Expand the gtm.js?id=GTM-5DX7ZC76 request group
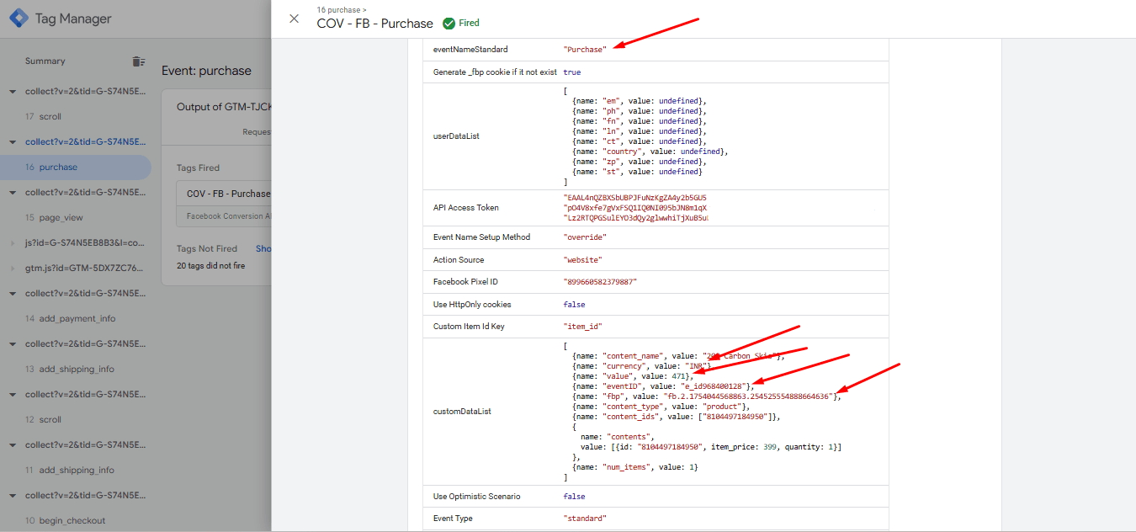 pos(12,268)
